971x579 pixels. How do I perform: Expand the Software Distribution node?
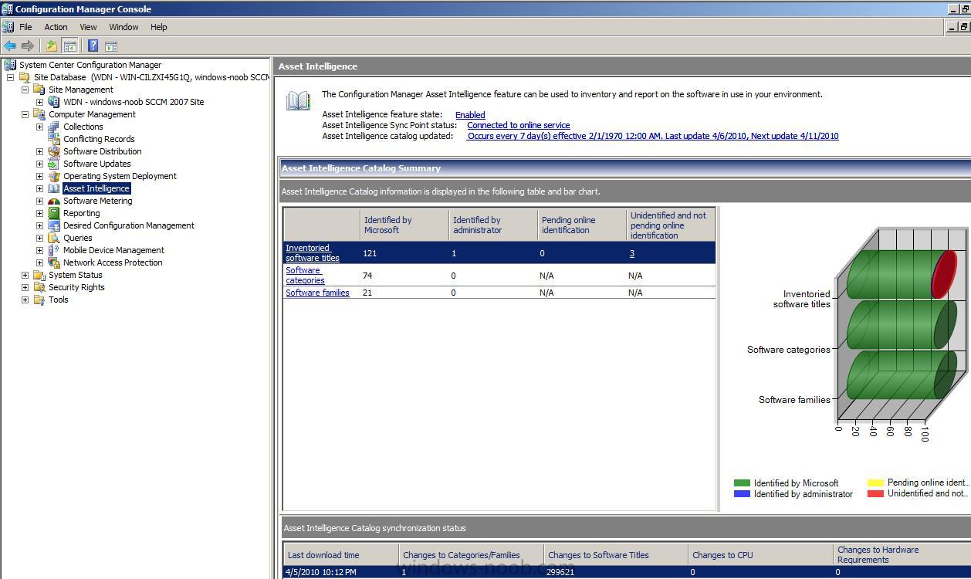click(x=39, y=151)
